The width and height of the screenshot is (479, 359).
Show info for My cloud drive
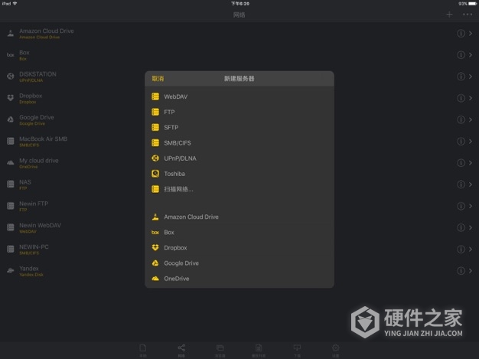pyautogui.click(x=461, y=163)
